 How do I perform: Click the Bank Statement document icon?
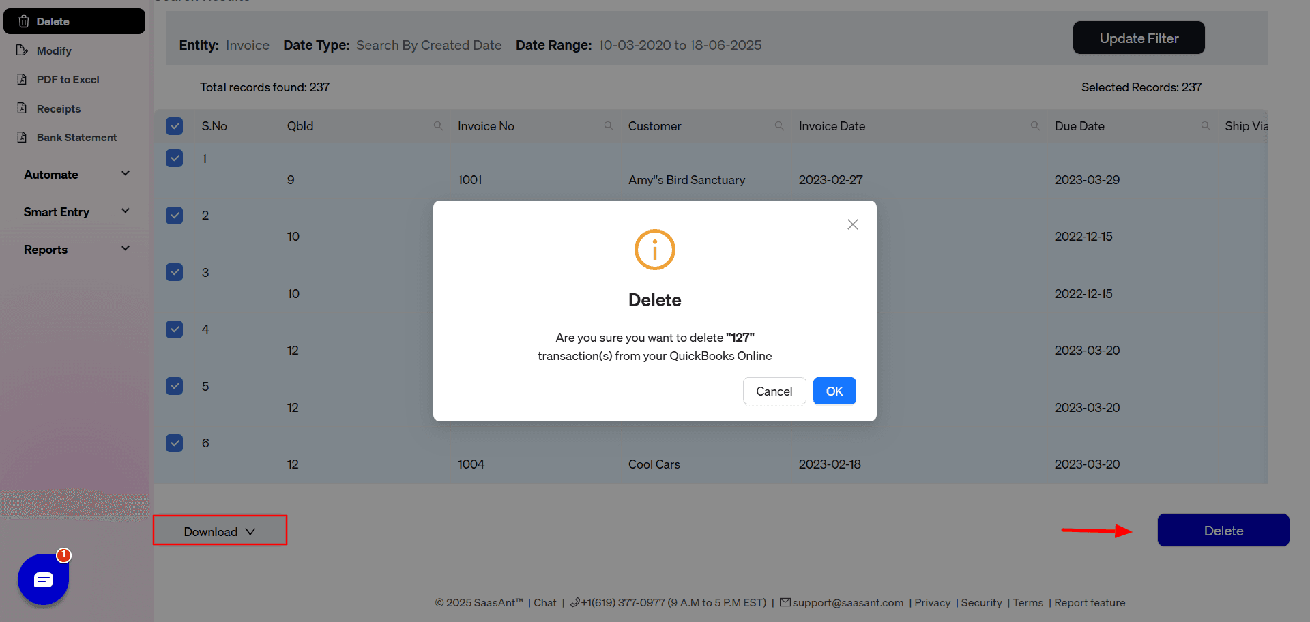tap(23, 137)
